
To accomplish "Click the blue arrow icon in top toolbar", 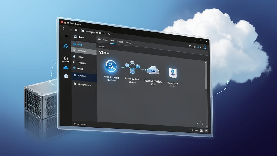I will [x=199, y=47].
